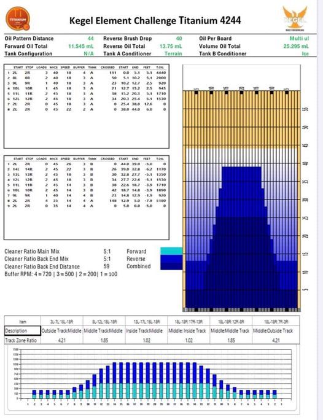Click the "Forward" legend label
This screenshot has width=323, height=420.
coord(136,251)
